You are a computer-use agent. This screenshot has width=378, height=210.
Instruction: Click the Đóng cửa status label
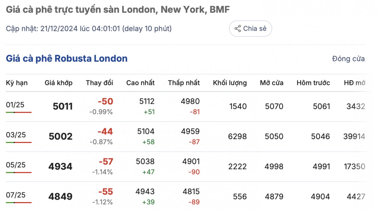point(348,59)
